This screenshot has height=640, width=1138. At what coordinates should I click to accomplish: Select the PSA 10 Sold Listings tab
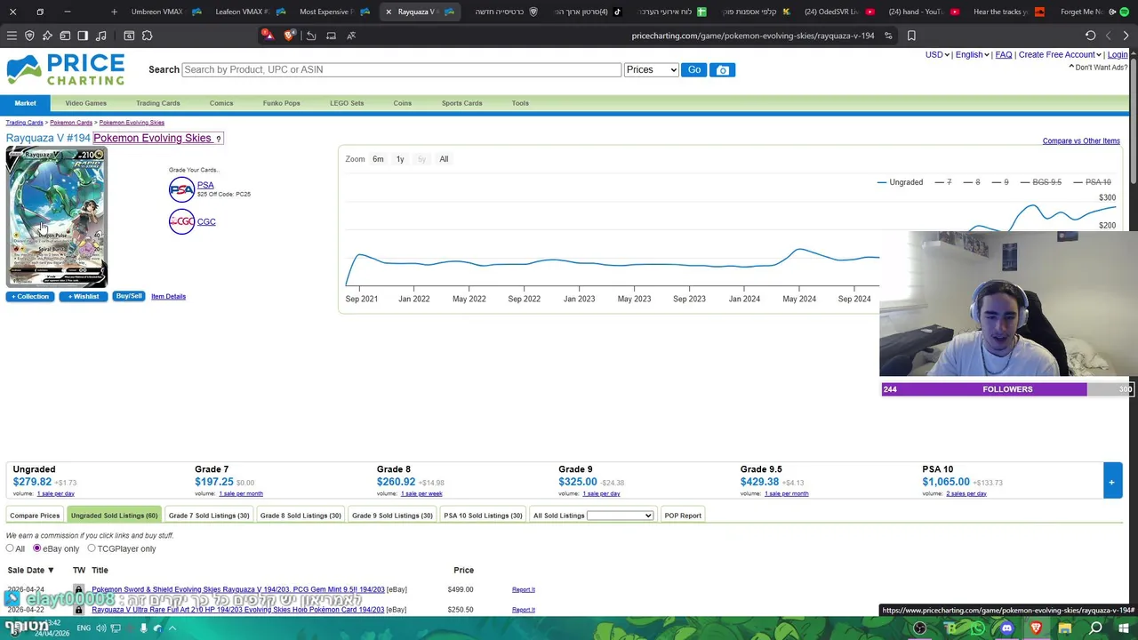483,516
